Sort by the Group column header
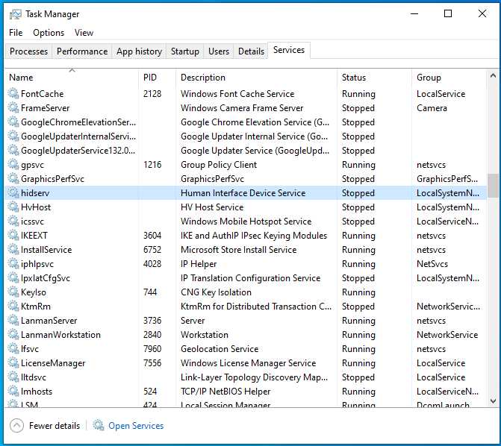 (449, 78)
